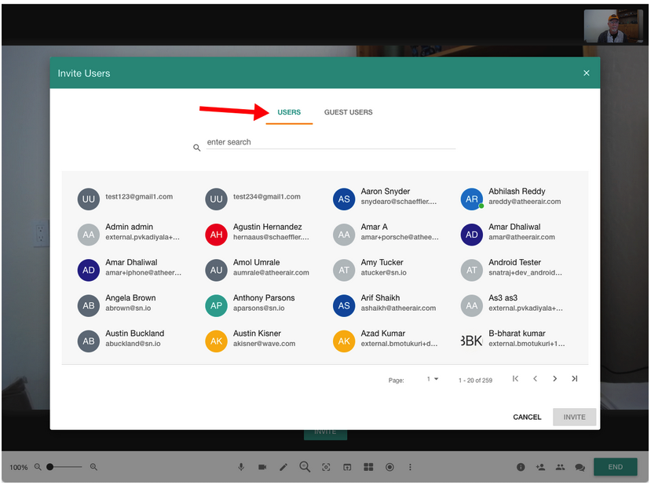Screen dimensions: 651x485
Task: Click the zoom slider handle
Action: 49,467
